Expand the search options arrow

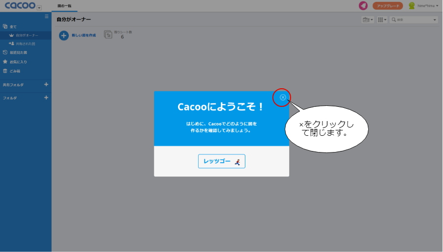(435, 20)
